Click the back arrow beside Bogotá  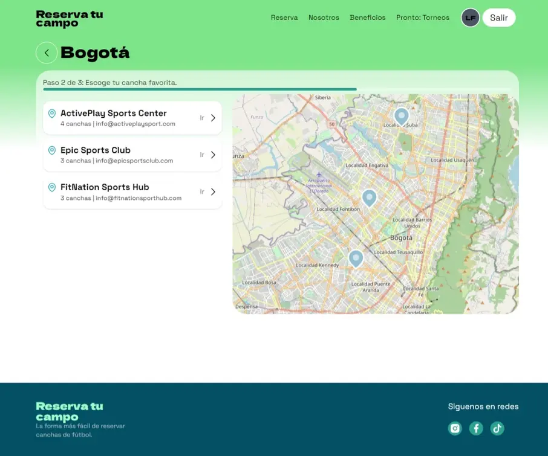[47, 53]
